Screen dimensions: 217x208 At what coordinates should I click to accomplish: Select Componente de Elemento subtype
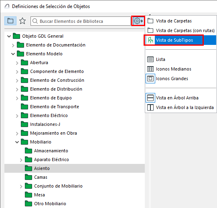57,71
